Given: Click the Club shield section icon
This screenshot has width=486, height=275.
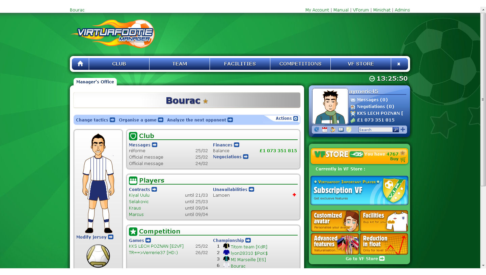Looking at the screenshot, I should pyautogui.click(x=133, y=136).
